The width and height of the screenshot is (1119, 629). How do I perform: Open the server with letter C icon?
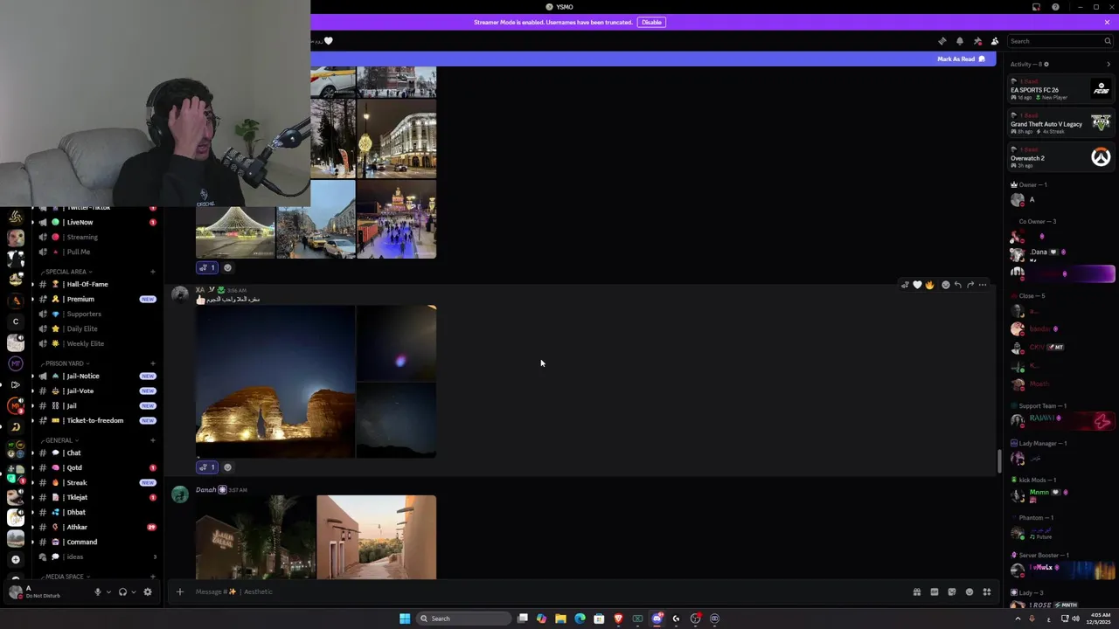pos(16,321)
